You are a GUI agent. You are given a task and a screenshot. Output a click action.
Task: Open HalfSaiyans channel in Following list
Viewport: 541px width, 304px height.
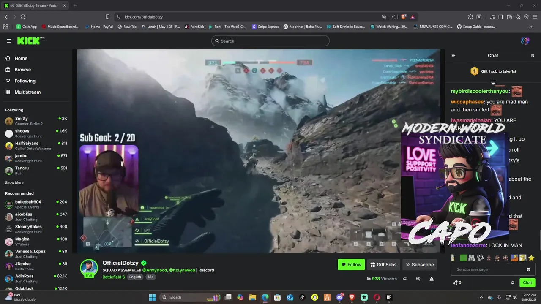click(x=36, y=146)
